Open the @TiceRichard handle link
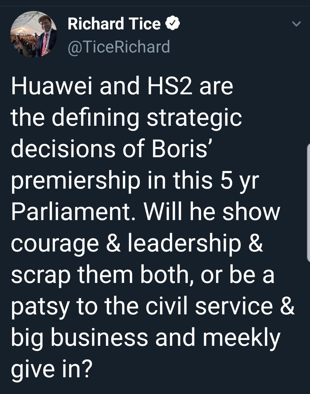 tap(119, 47)
